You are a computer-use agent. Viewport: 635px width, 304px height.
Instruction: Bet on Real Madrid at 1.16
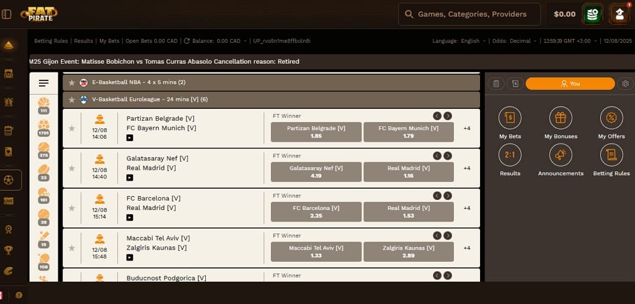coord(408,172)
